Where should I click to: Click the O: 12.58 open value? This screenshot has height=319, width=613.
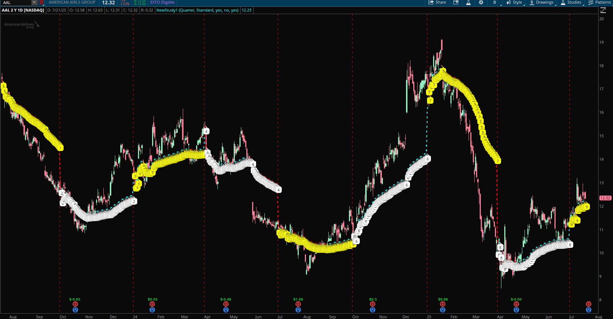(77, 10)
